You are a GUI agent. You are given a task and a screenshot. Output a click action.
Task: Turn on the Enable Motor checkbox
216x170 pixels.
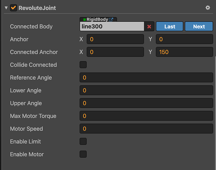click(83, 154)
